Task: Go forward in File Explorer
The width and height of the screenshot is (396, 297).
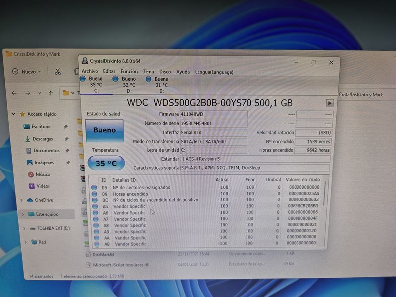Action: click(x=28, y=93)
